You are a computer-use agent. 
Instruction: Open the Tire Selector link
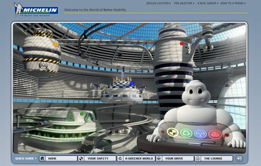[184, 3]
